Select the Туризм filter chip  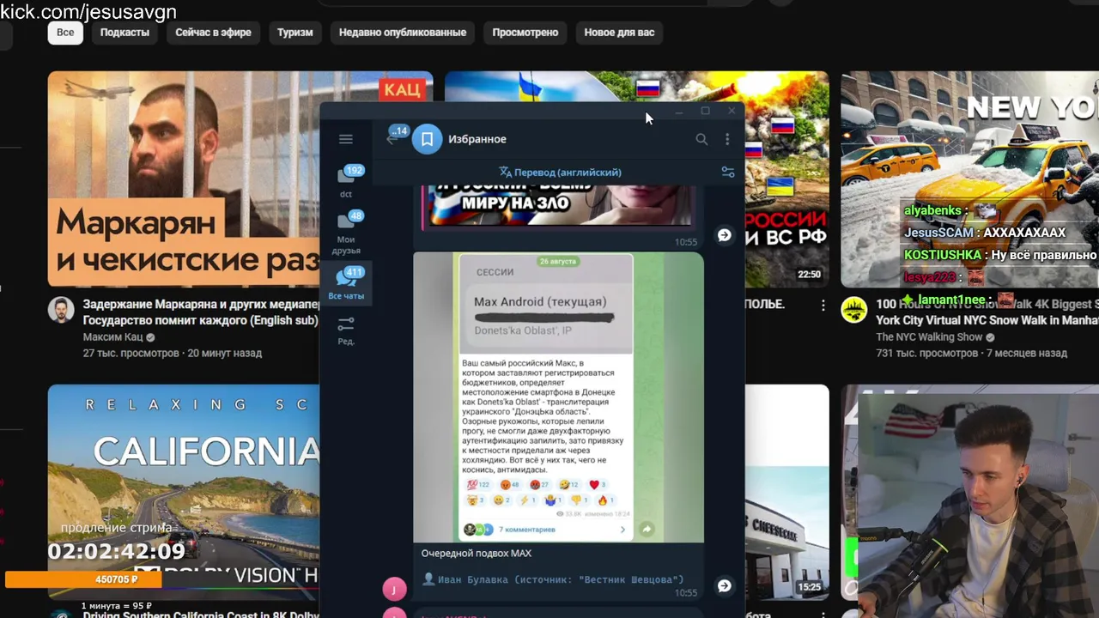pyautogui.click(x=294, y=33)
